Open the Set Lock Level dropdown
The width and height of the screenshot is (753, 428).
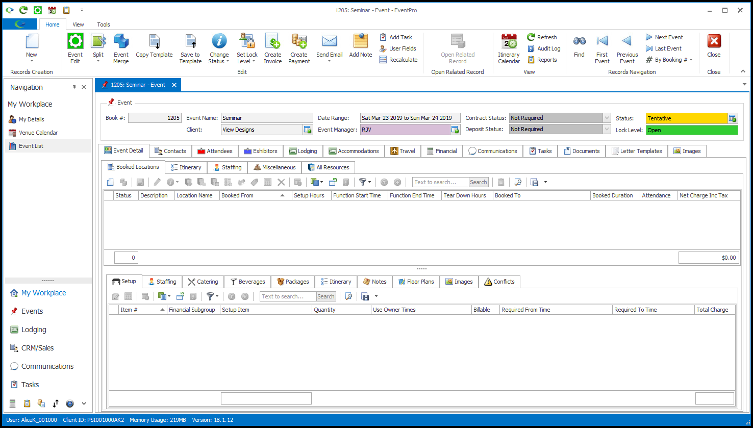[254, 61]
